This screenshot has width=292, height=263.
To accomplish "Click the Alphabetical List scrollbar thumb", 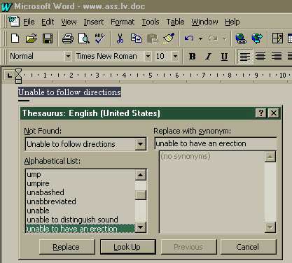I will 141,195.
